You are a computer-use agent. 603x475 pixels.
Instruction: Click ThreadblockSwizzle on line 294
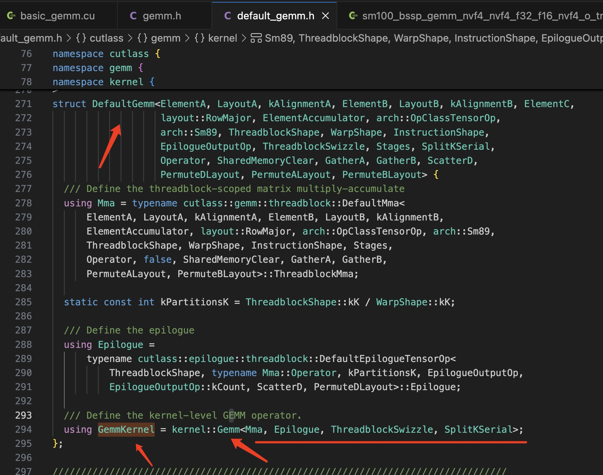[382, 429]
